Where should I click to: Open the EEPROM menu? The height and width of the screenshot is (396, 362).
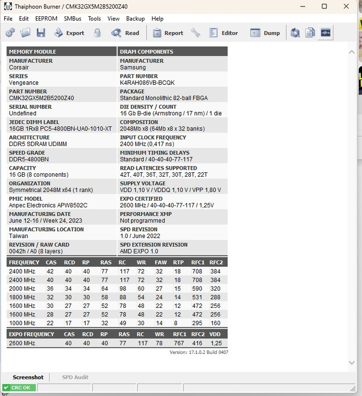46,19
